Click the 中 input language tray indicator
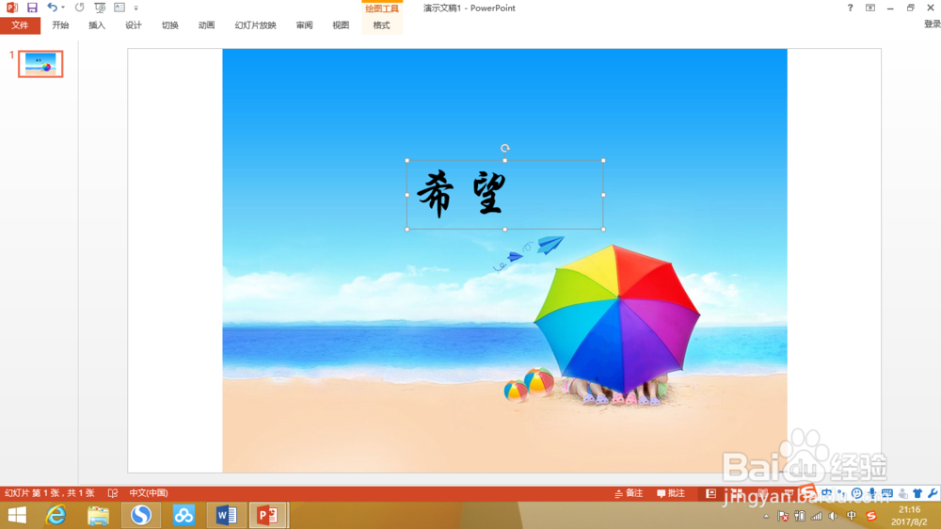941x529 pixels. 851,517
